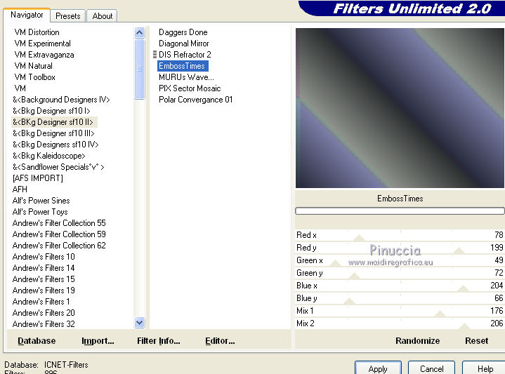Select &<Bkg Designers sf10 IV> category
This screenshot has width=505, height=374.
(x=55, y=145)
